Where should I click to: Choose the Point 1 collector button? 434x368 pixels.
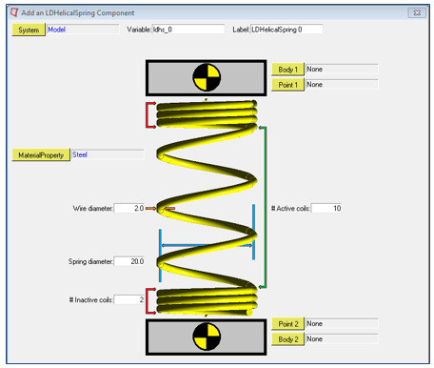287,85
